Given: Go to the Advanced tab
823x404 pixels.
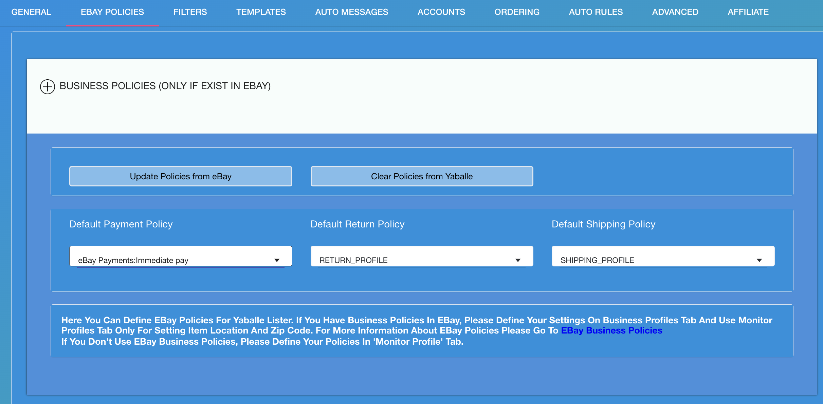Looking at the screenshot, I should [x=675, y=12].
